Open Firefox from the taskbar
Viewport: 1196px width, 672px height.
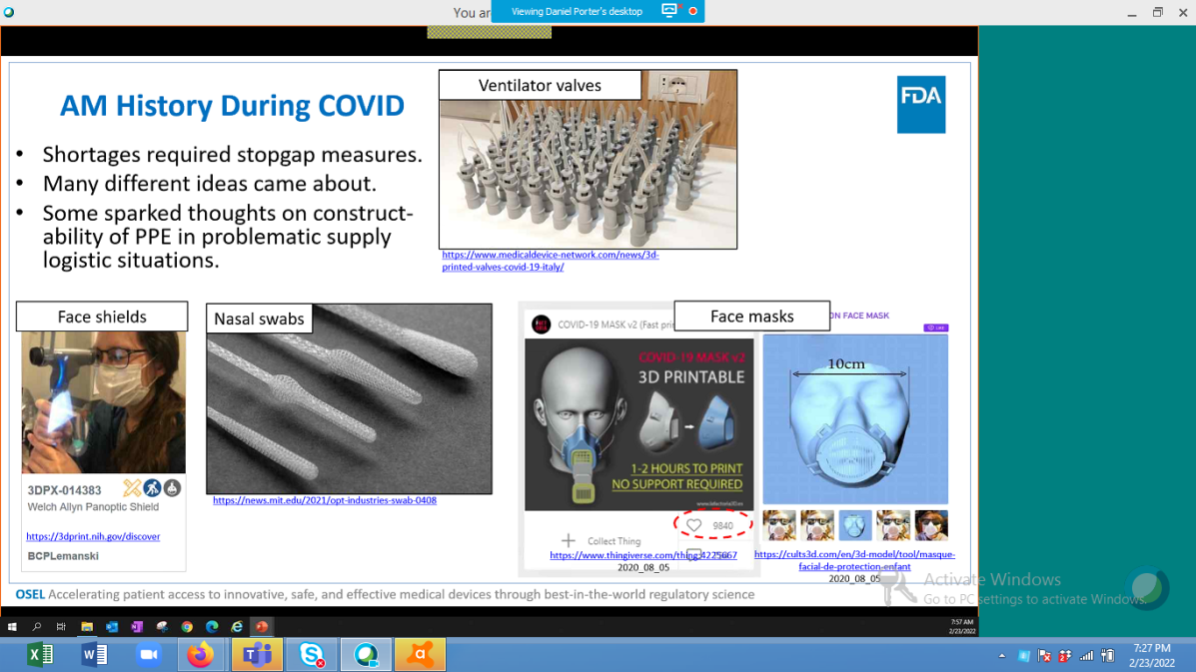coord(202,654)
